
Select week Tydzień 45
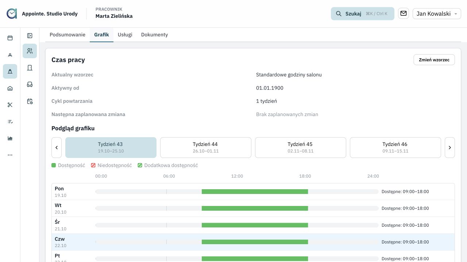(301, 147)
